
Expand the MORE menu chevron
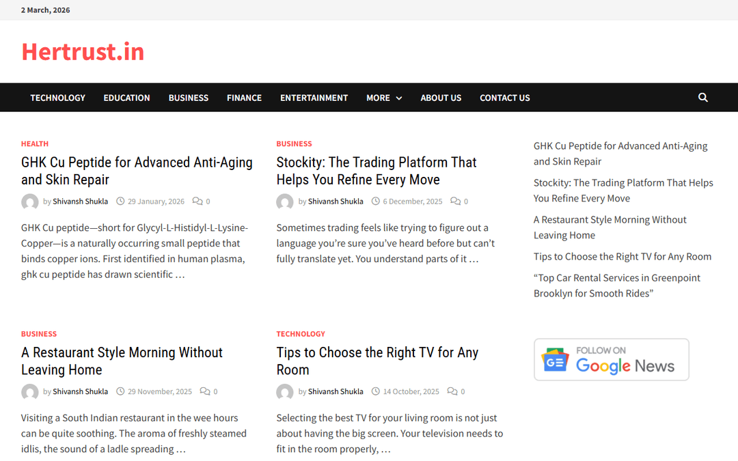point(398,98)
